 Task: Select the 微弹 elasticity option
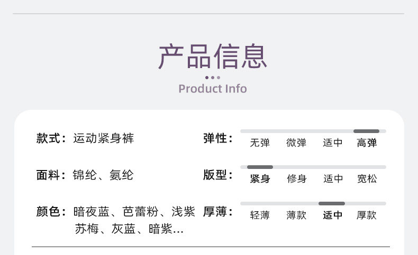pyautogui.click(x=296, y=143)
